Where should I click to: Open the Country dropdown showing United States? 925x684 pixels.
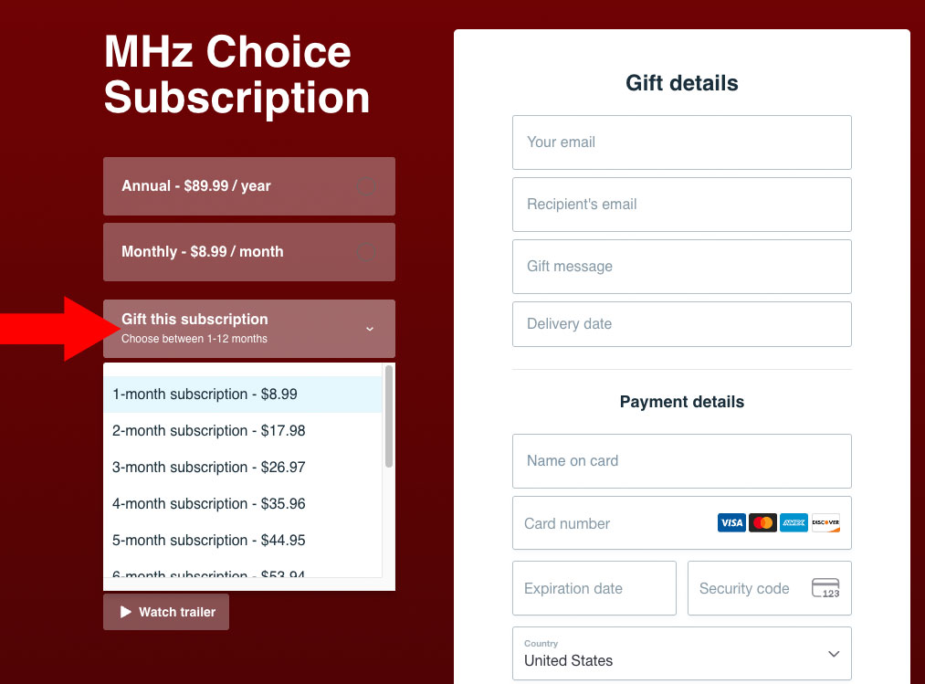click(682, 653)
